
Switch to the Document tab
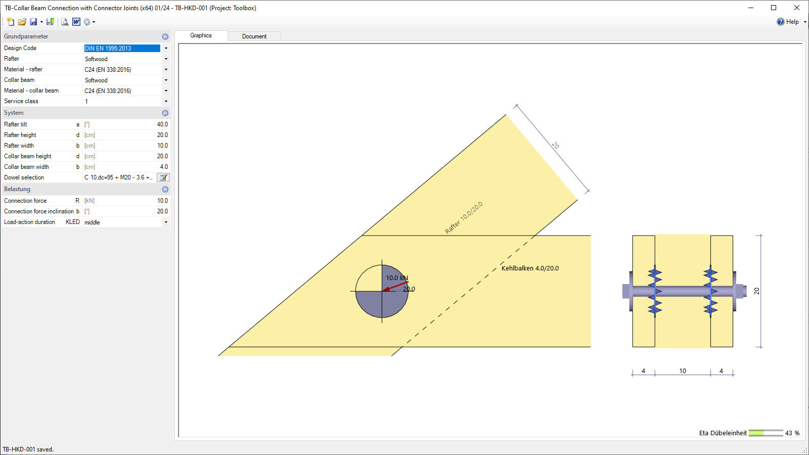254,36
